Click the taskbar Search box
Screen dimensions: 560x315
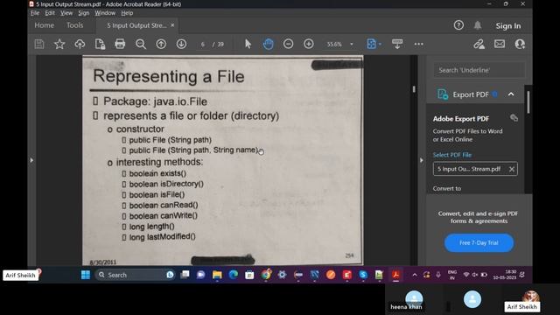tap(135, 275)
